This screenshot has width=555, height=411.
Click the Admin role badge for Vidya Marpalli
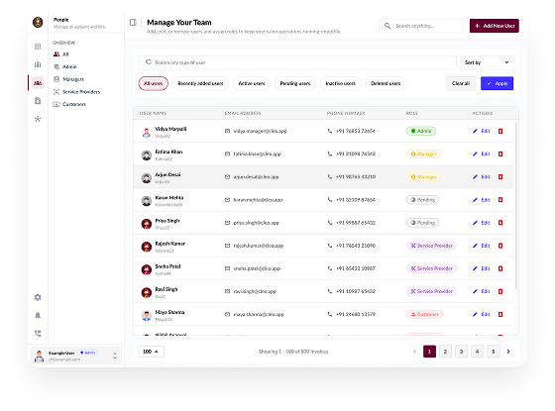[x=421, y=131]
